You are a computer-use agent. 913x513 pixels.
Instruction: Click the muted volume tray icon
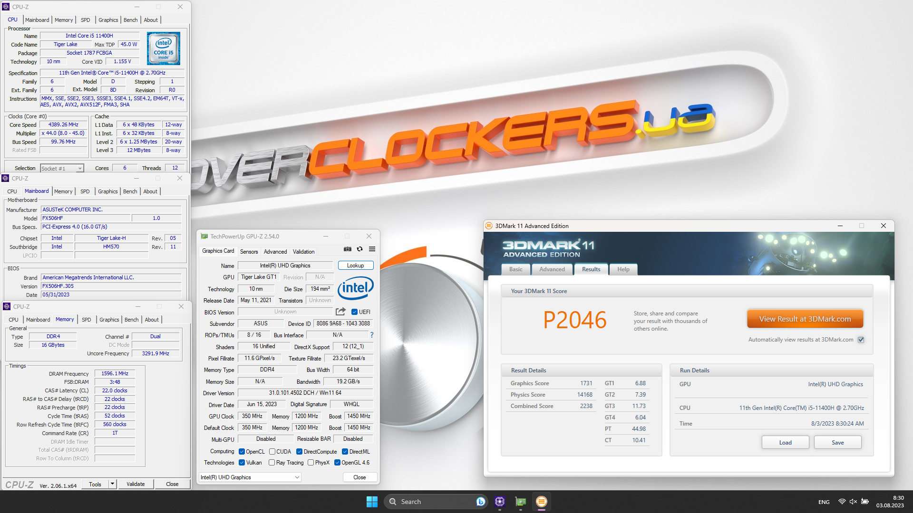tap(853, 502)
